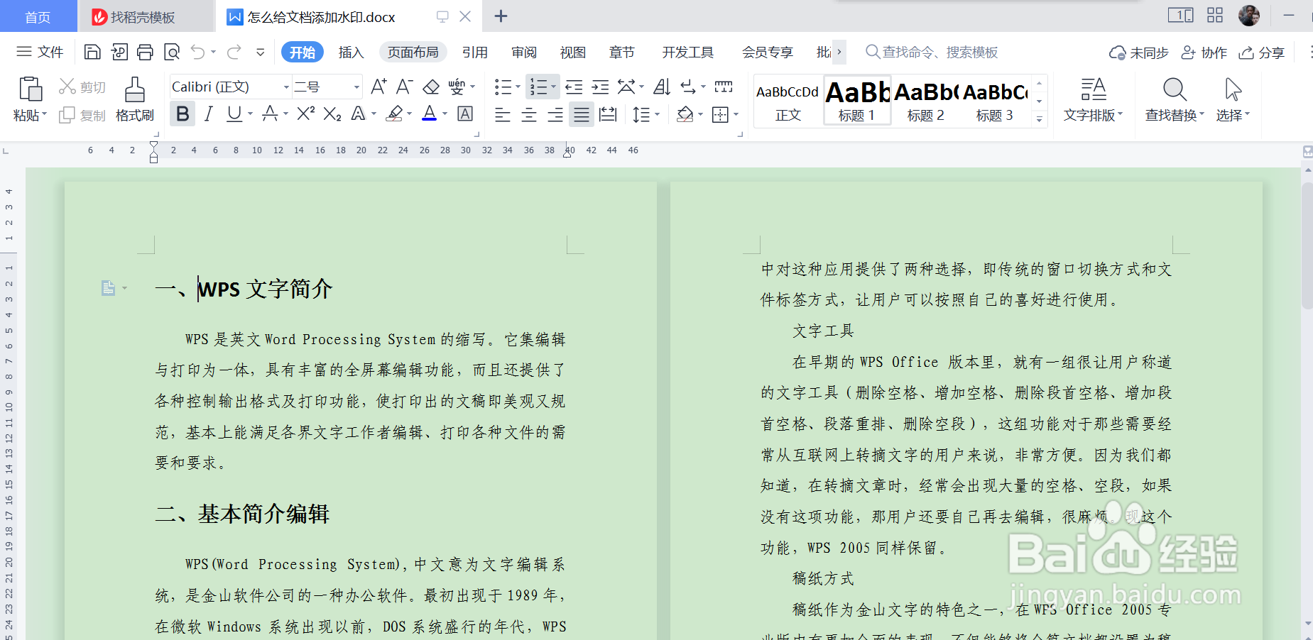Apply superscript formatting
The image size is (1313, 640).
coord(305,114)
